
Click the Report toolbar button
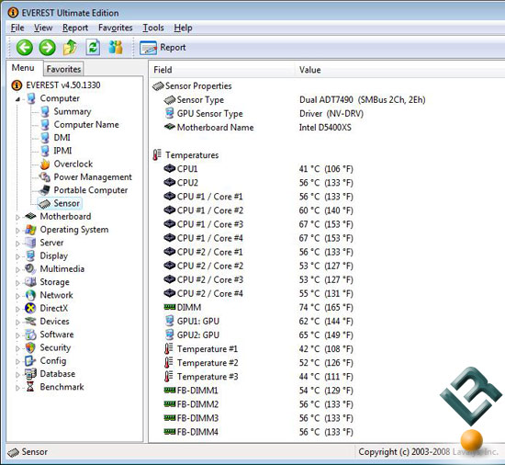(x=163, y=48)
